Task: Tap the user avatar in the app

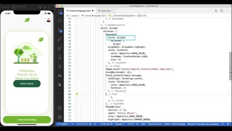Action: pyautogui.click(x=49, y=20)
